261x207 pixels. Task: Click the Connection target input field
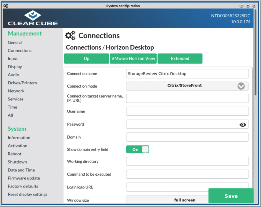tap(187, 98)
